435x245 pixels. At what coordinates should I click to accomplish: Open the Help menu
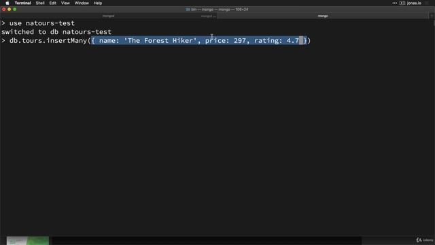(x=98, y=3)
